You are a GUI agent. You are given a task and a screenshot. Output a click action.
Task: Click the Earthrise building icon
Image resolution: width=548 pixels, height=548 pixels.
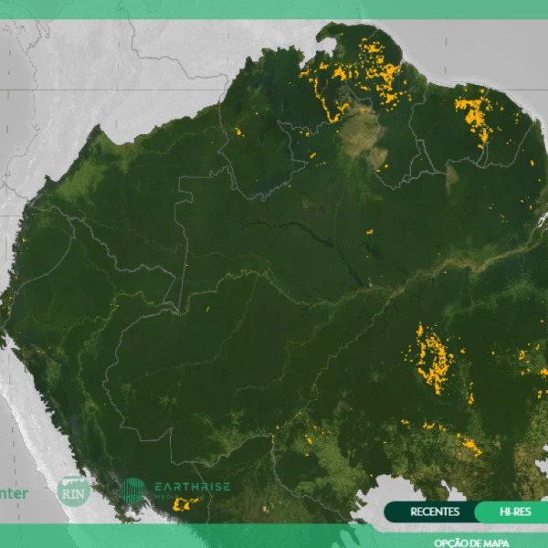click(x=133, y=490)
